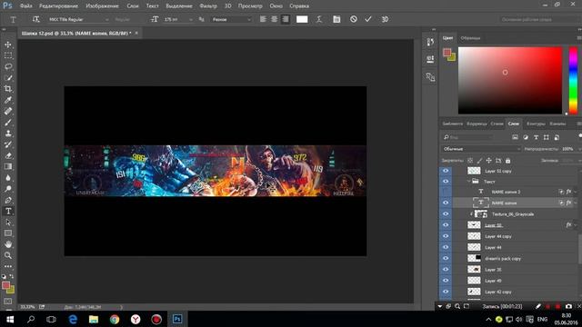
Task: Select the Hand tool
Action: click(x=8, y=244)
